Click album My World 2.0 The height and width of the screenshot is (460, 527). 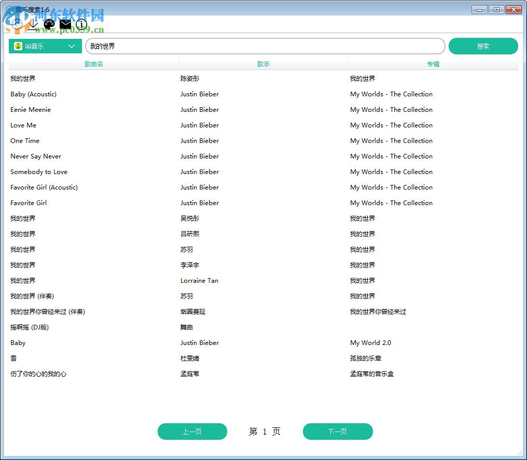(371, 343)
